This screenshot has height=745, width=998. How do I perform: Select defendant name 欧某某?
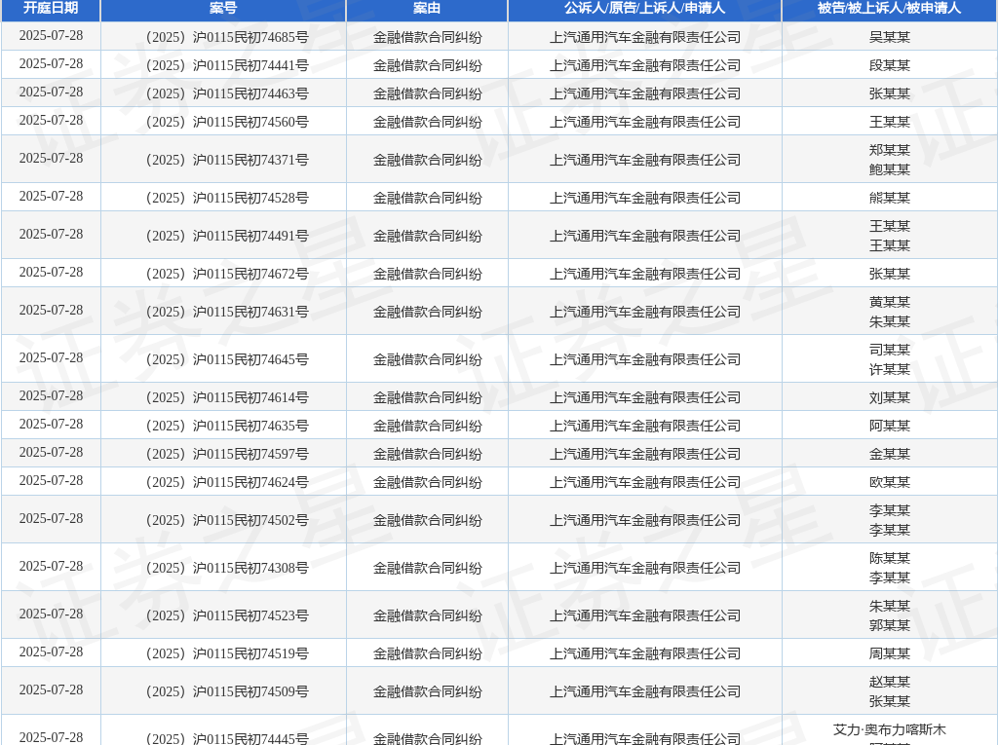pyautogui.click(x=890, y=483)
